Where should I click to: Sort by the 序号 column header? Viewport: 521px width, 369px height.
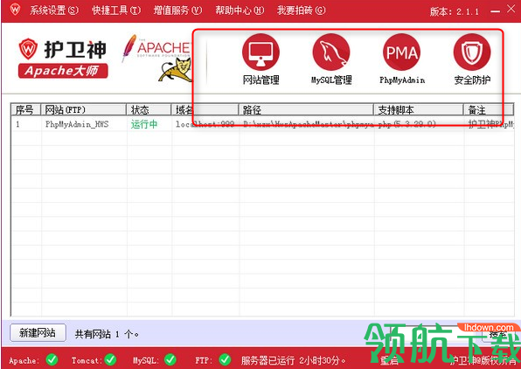[x=25, y=109]
